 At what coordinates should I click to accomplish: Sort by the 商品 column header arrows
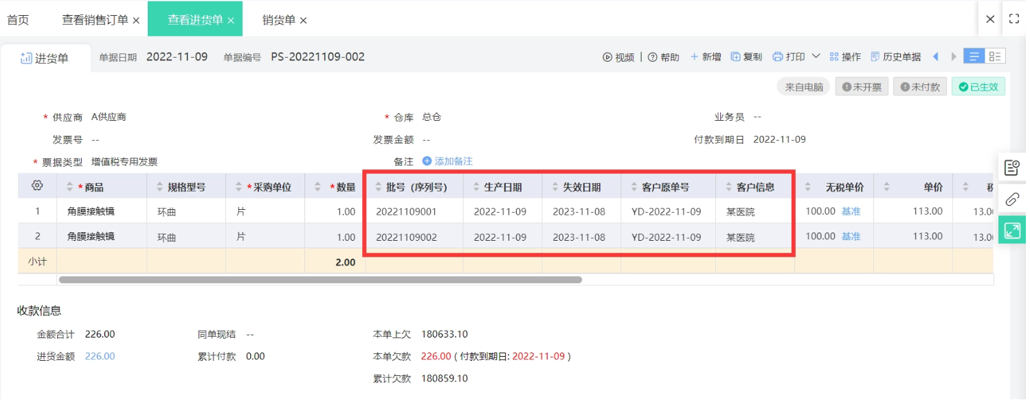69,187
